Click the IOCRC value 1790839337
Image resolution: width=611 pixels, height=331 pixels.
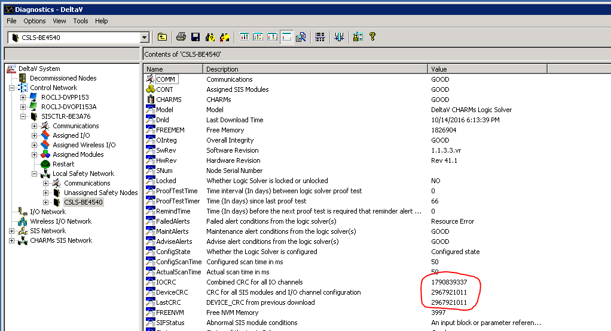coord(449,282)
